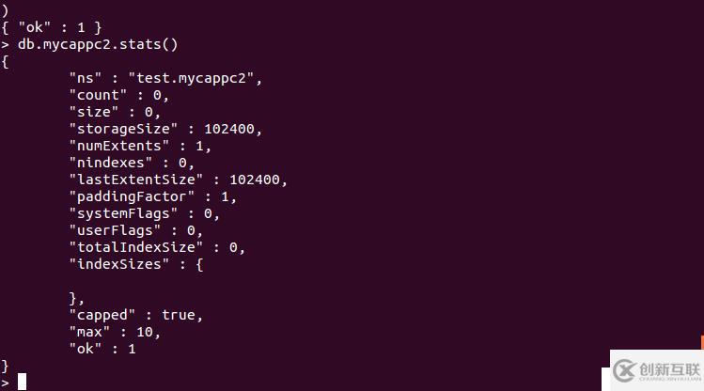The width and height of the screenshot is (704, 391).
Task: Click the "size" field line
Action: coord(113,112)
